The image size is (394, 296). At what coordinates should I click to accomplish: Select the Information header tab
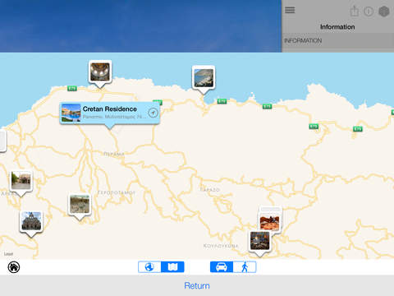tap(337, 27)
